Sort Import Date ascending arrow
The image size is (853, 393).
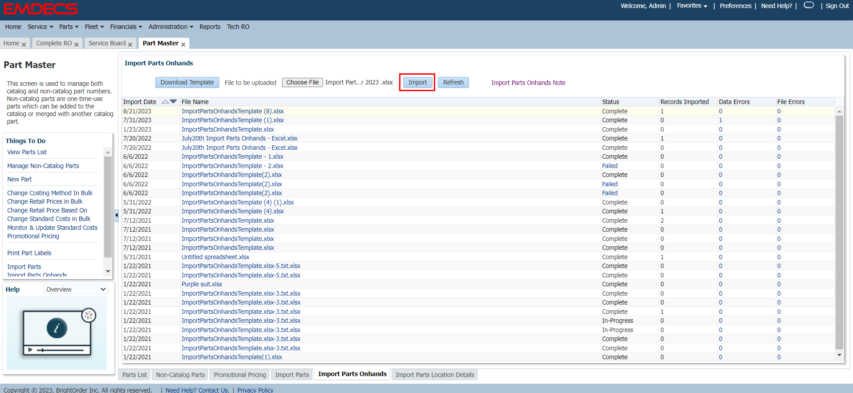(166, 102)
